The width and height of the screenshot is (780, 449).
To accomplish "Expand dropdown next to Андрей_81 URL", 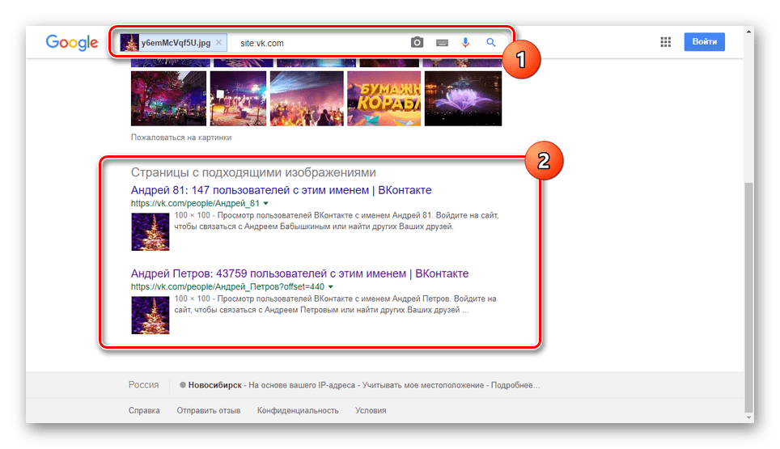I will [x=265, y=203].
